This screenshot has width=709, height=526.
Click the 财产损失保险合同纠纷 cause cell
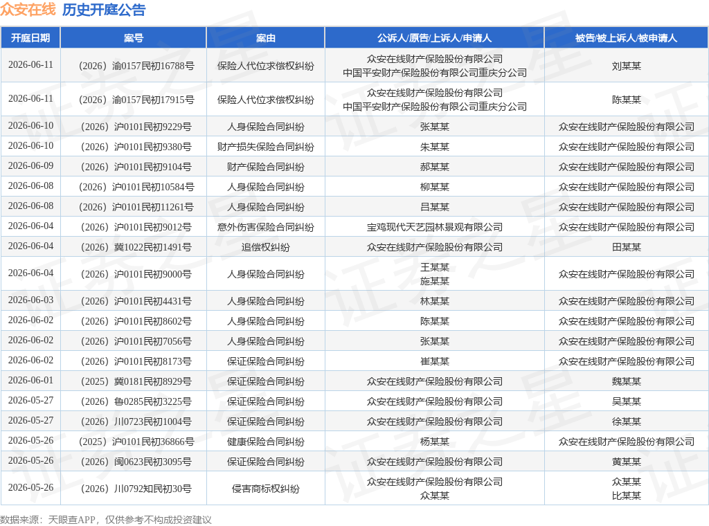point(265,147)
